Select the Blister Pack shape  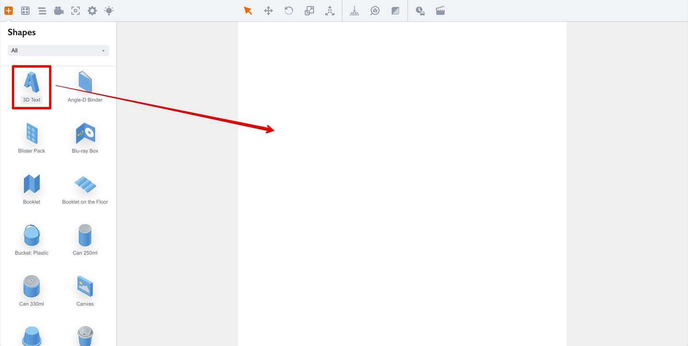pos(32,138)
